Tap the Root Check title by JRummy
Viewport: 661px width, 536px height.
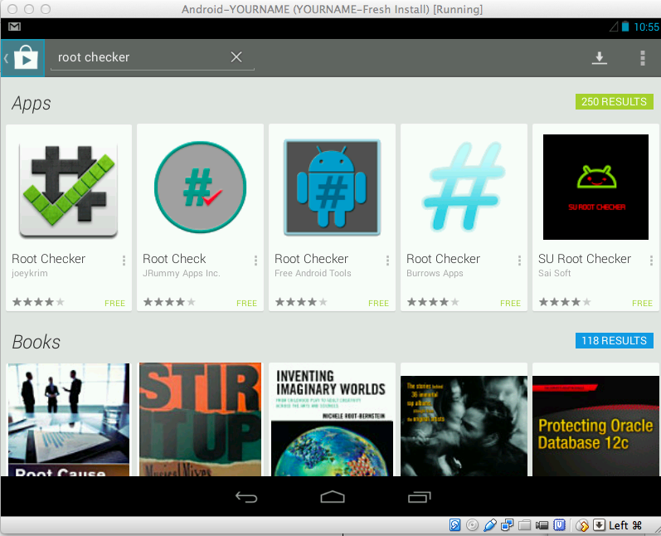tap(174, 259)
